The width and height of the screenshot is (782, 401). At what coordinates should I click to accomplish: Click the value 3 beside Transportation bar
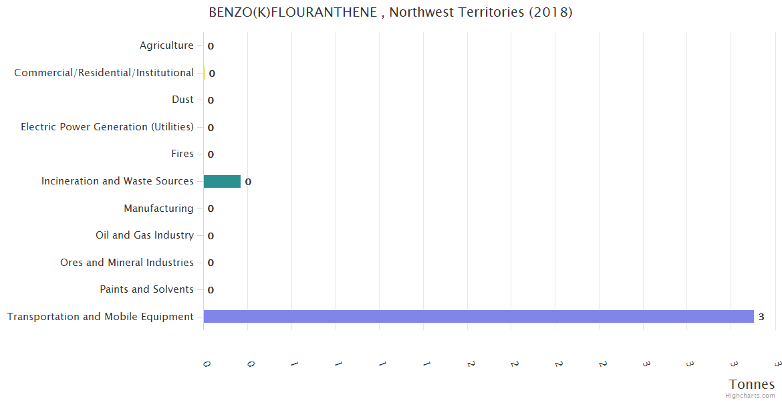pyautogui.click(x=761, y=317)
